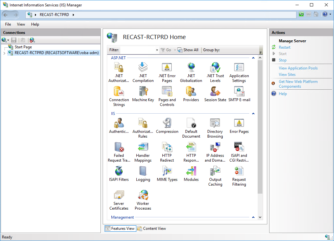Open the Help menu

point(35,24)
